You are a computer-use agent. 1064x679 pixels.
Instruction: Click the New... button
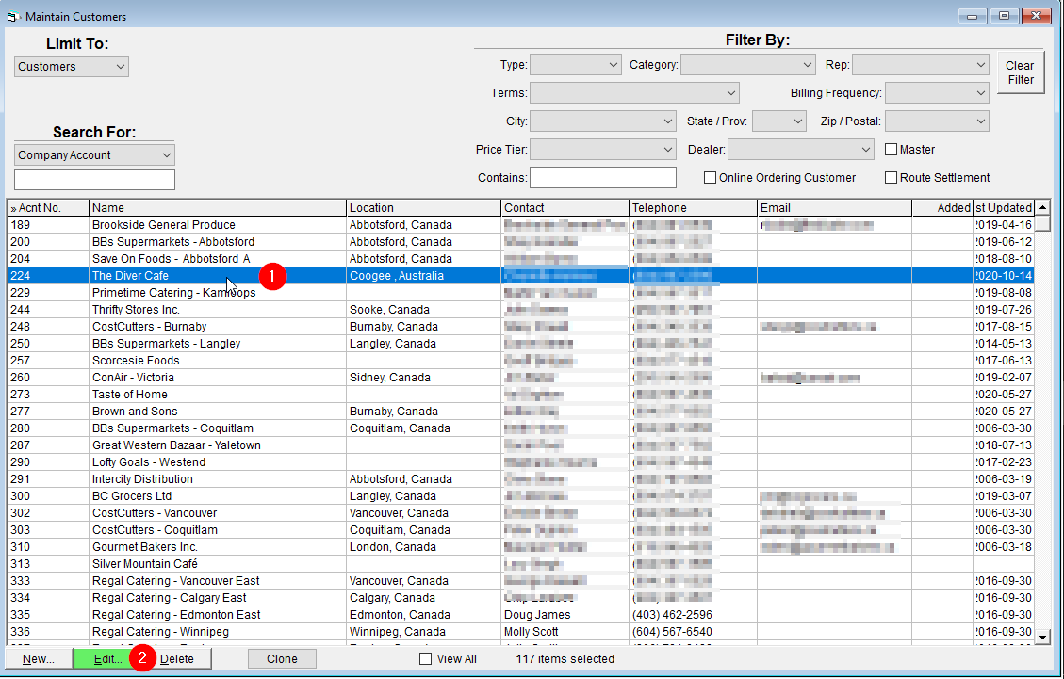[x=39, y=658]
